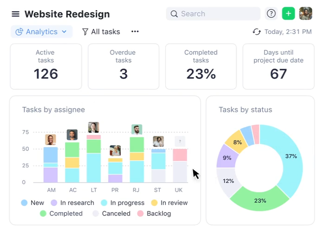Toggle the Completed legend series

pyautogui.click(x=61, y=214)
